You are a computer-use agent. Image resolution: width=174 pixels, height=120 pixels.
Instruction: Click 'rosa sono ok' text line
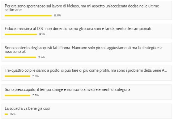pyautogui.click(x=15, y=52)
